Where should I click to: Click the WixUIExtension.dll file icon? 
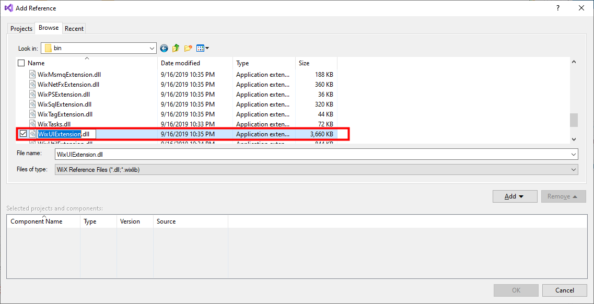click(33, 134)
